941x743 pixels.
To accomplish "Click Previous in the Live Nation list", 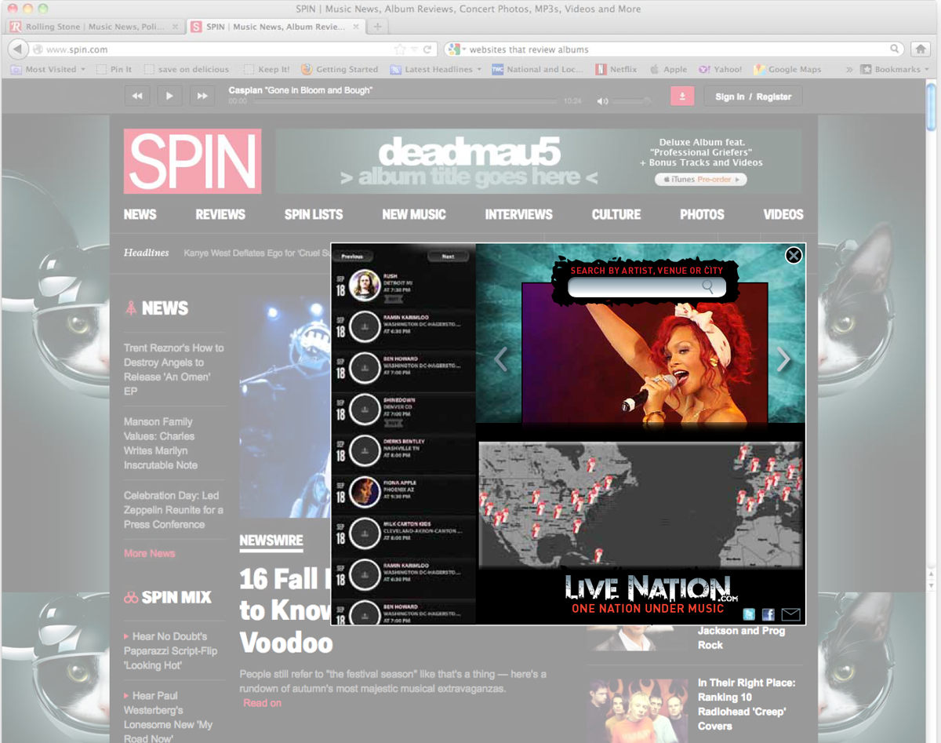I will tap(352, 257).
